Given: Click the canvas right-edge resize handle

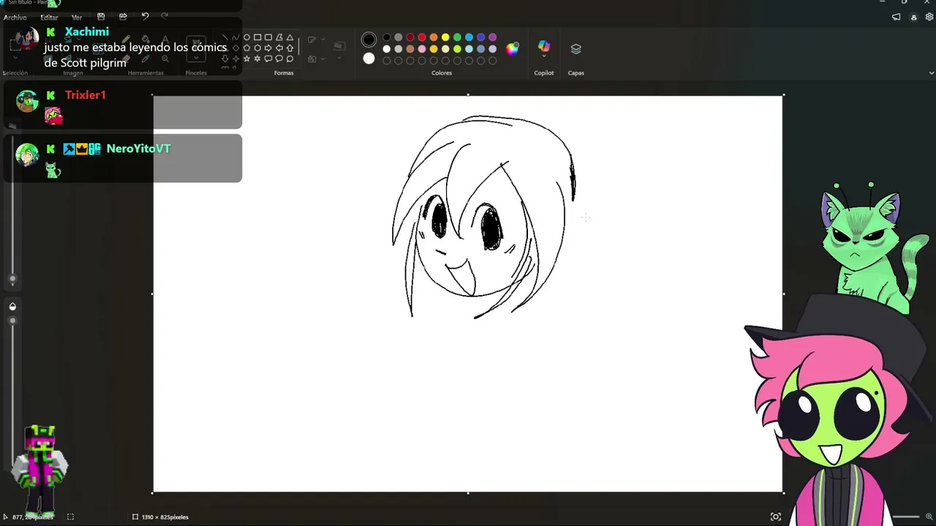Looking at the screenshot, I should pyautogui.click(x=783, y=294).
